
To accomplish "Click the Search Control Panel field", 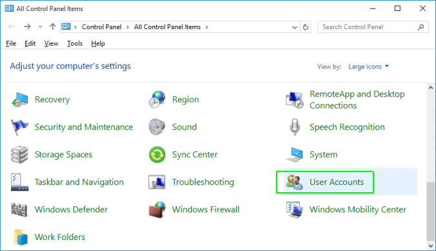I will click(x=373, y=27).
